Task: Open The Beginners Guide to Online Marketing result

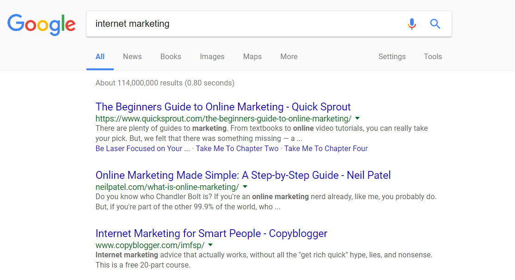Action: (223, 107)
